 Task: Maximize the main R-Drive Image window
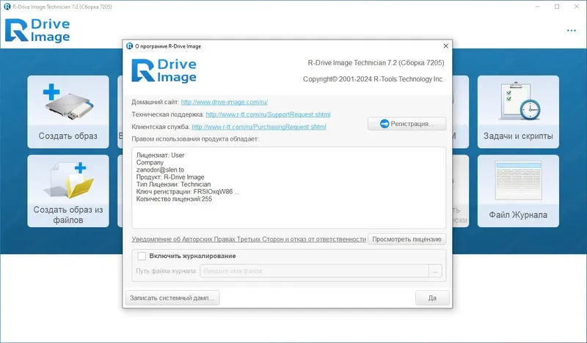pos(557,7)
